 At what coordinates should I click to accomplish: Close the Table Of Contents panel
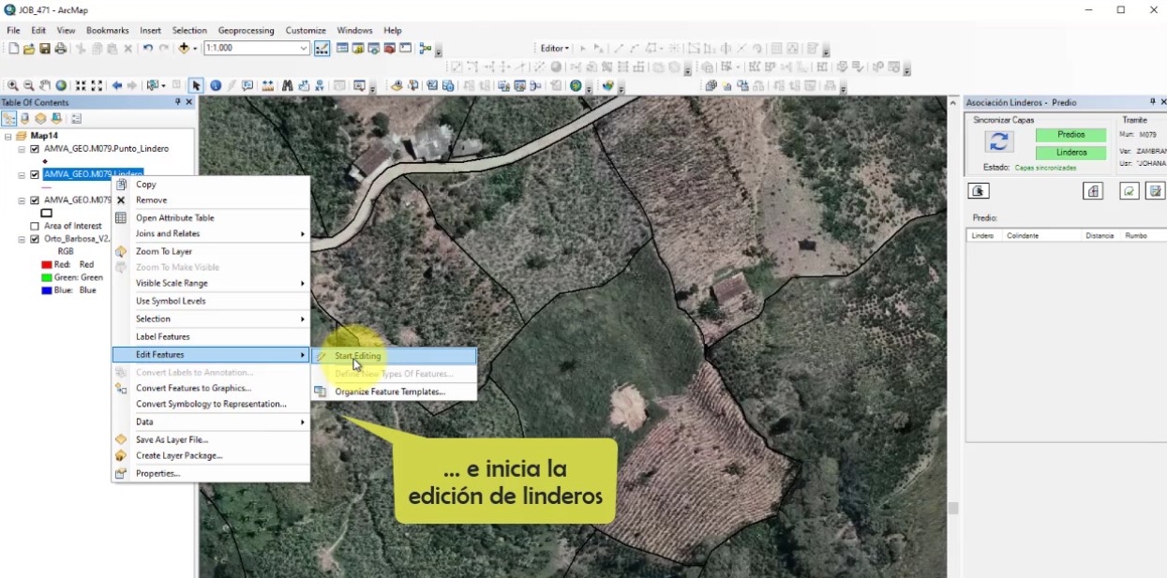pos(189,102)
